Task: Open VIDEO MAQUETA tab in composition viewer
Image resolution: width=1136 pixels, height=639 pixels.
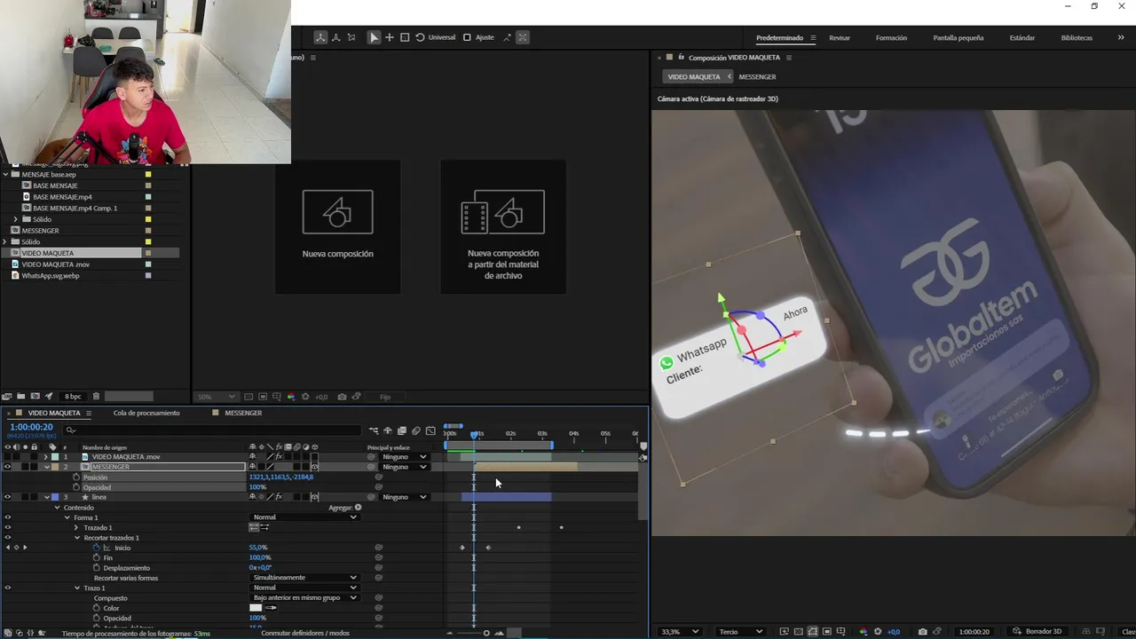Action: tap(694, 76)
